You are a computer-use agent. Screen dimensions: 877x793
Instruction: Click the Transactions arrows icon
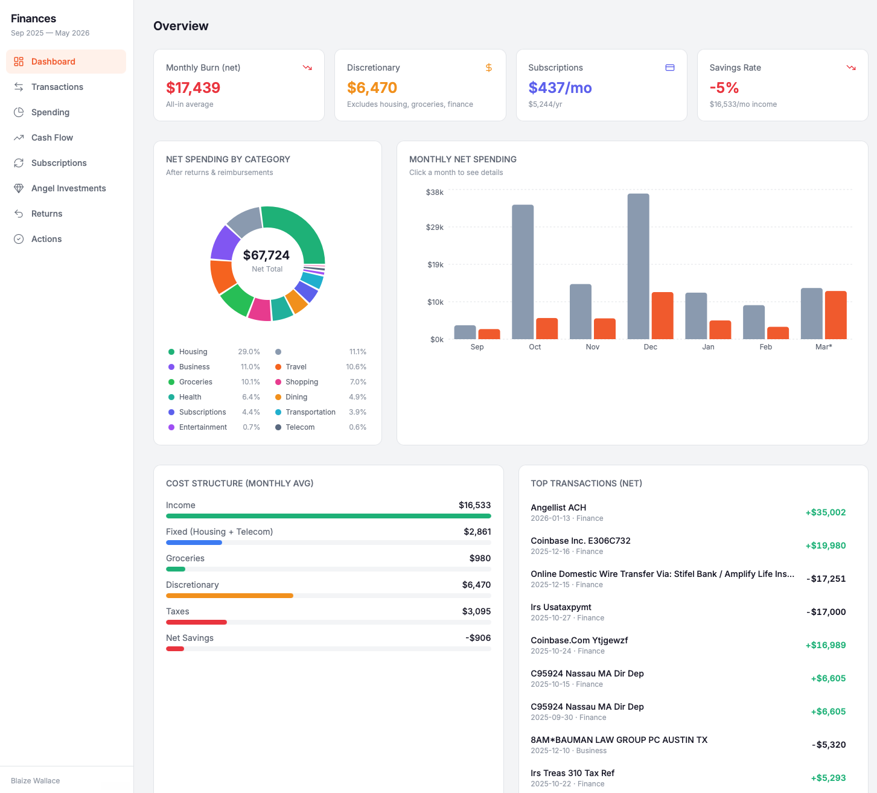[19, 87]
